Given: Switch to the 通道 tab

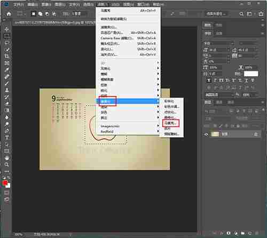Looking at the screenshot, I should (x=219, y=102).
